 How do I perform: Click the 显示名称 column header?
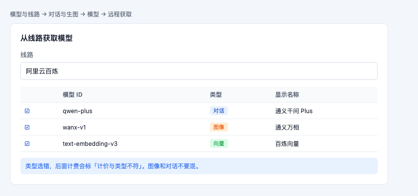287,95
